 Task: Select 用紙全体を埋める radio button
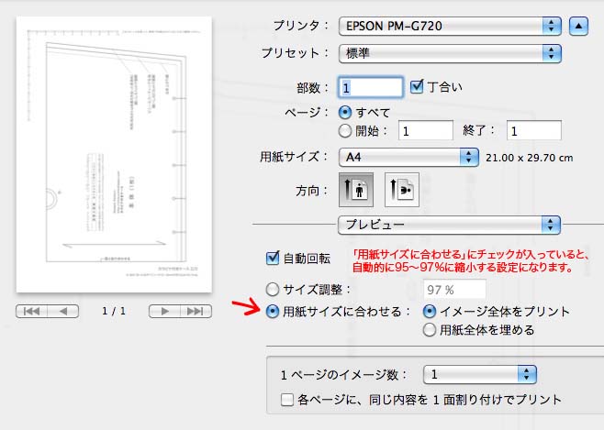click(x=430, y=330)
